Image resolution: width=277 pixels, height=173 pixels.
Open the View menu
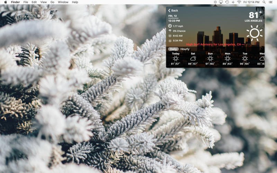(x=44, y=2)
